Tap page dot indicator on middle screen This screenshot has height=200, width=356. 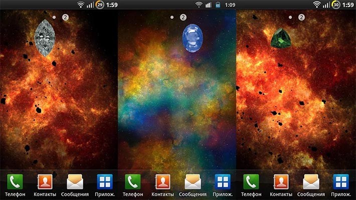click(172, 17)
